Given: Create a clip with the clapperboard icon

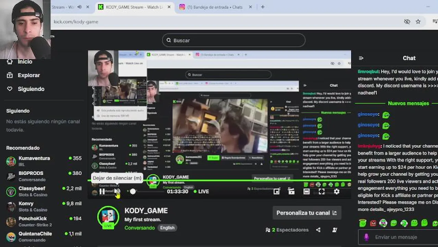Looking at the screenshot, I should [291, 191].
